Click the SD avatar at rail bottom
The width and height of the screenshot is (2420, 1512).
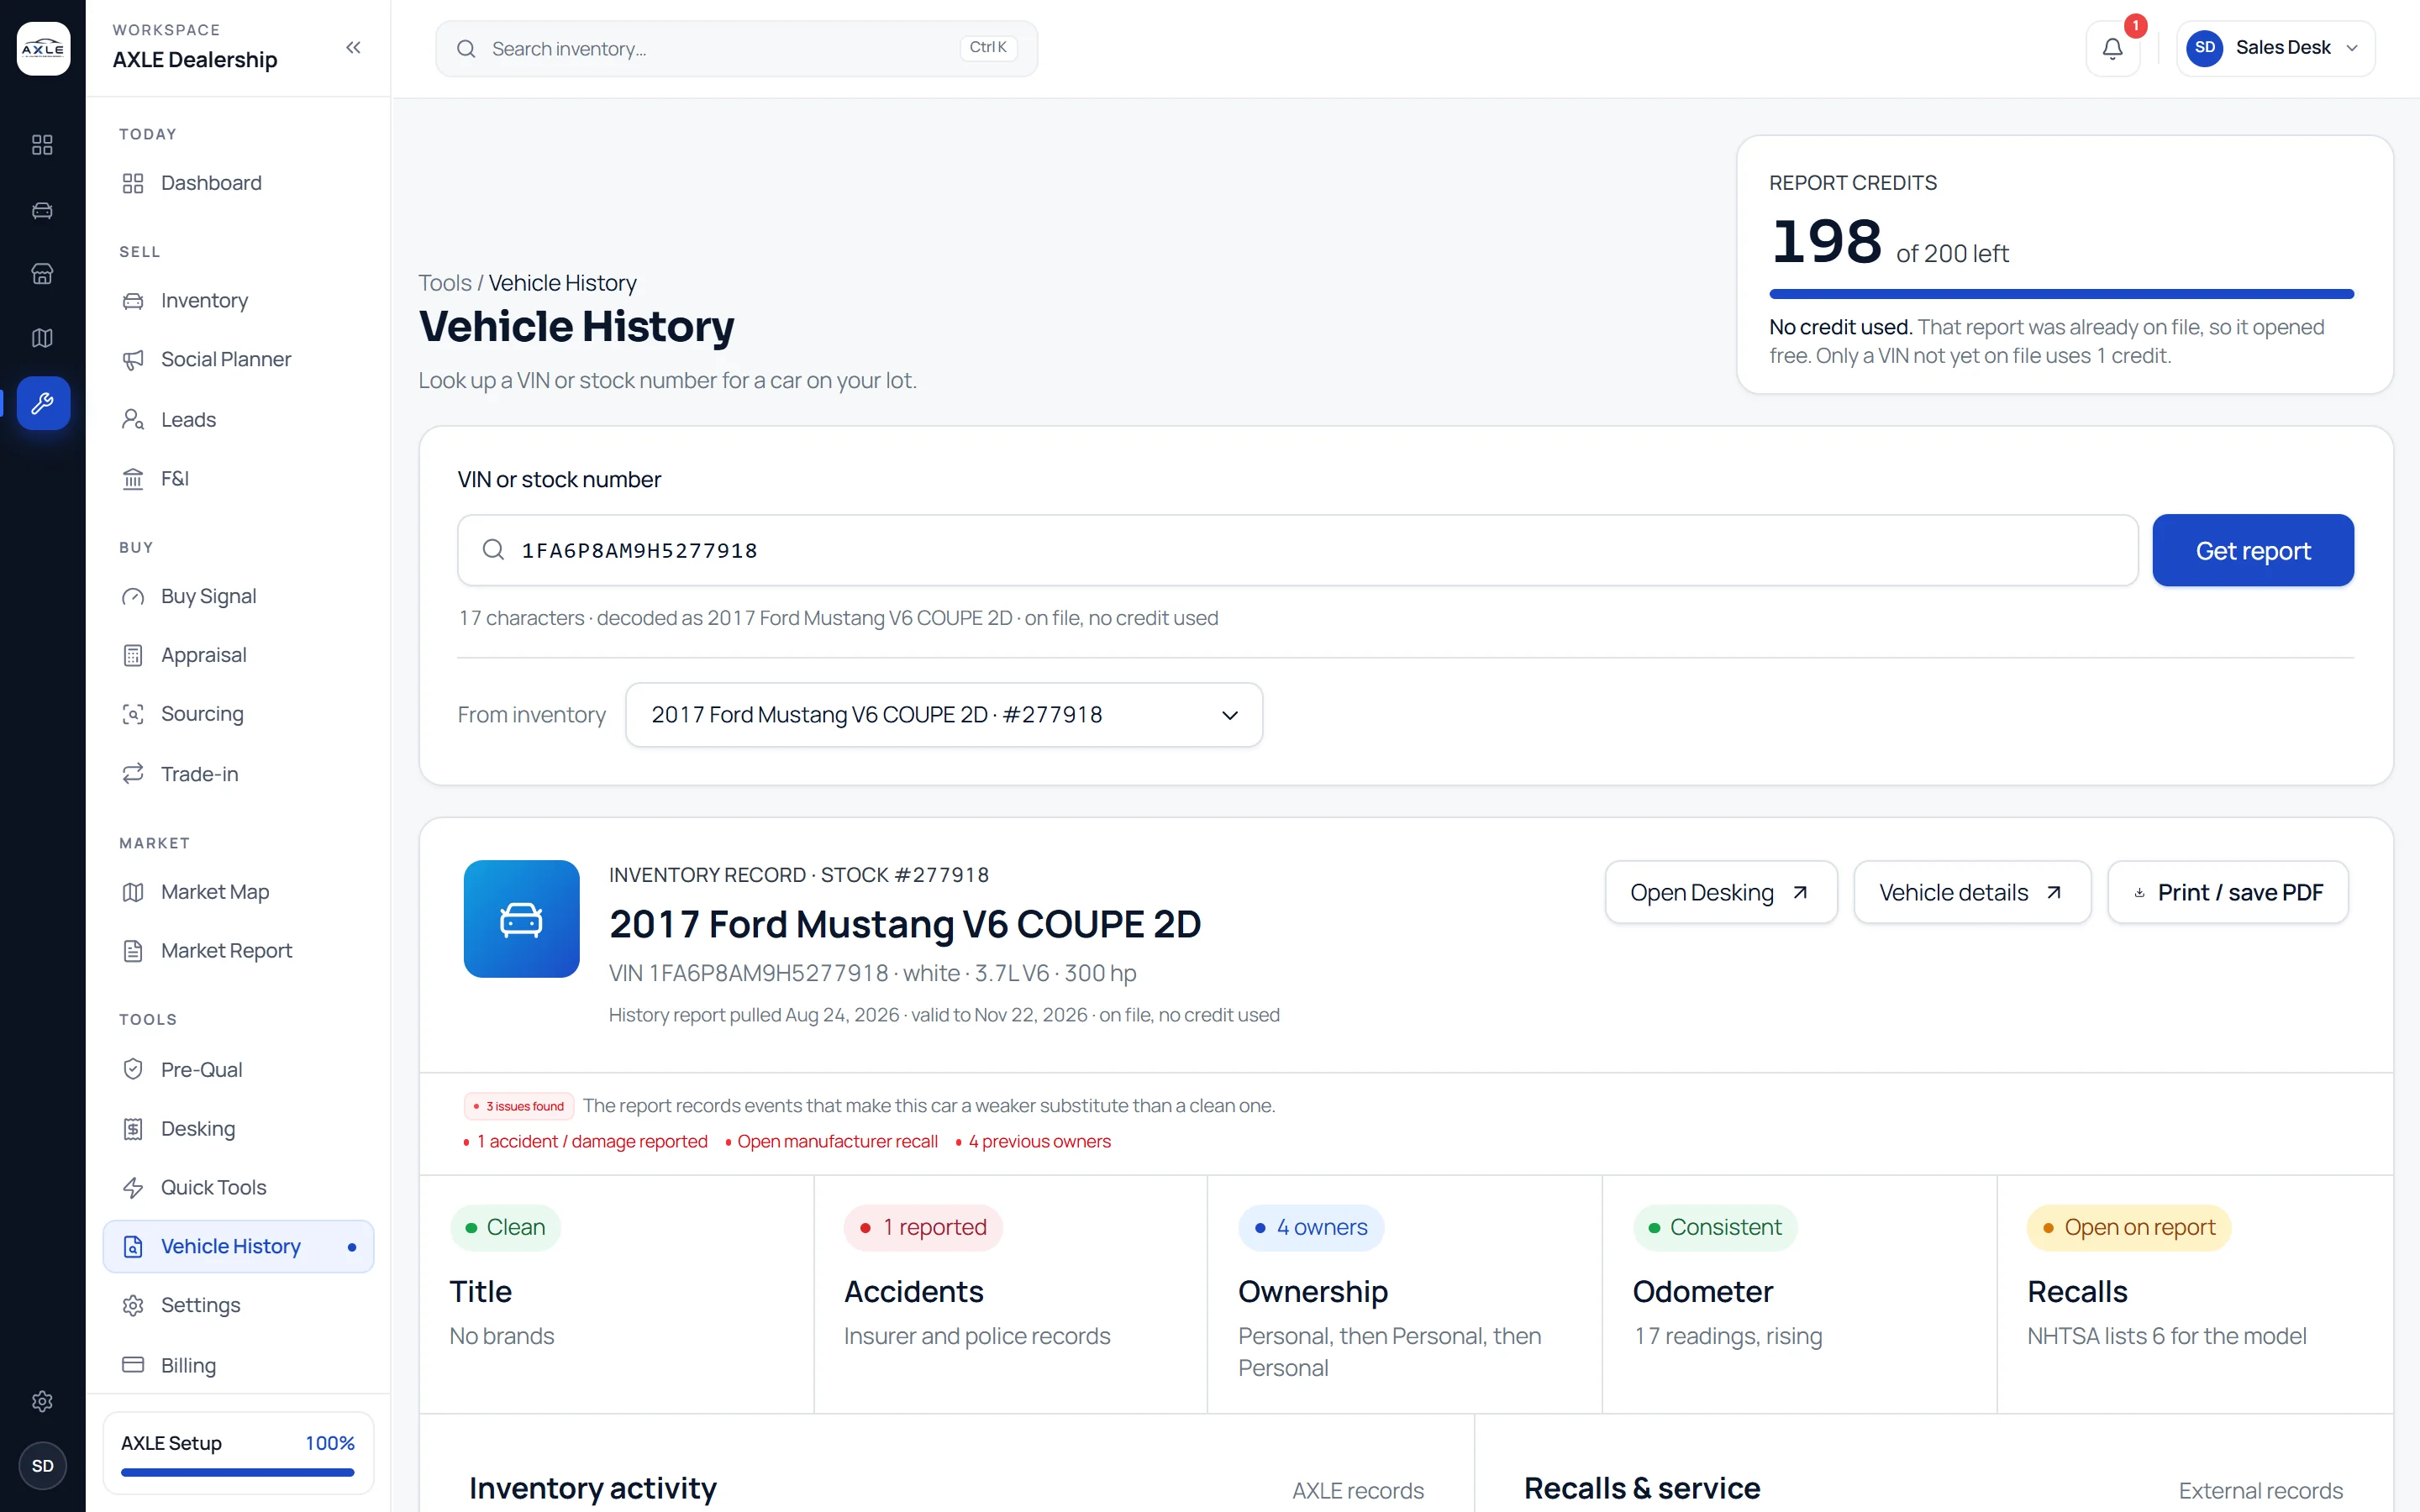pos(42,1466)
